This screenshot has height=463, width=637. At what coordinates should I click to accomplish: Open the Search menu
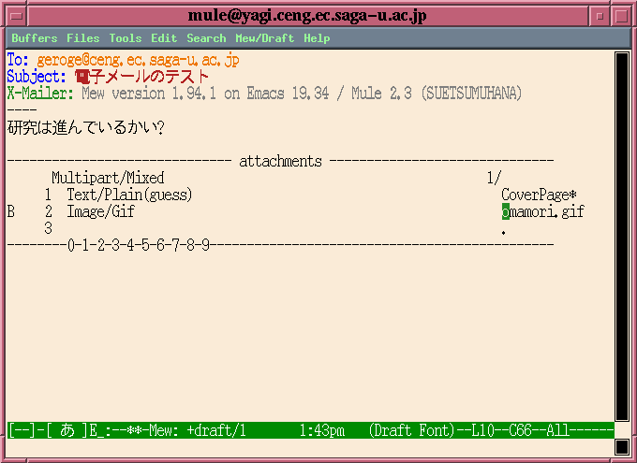coord(206,38)
